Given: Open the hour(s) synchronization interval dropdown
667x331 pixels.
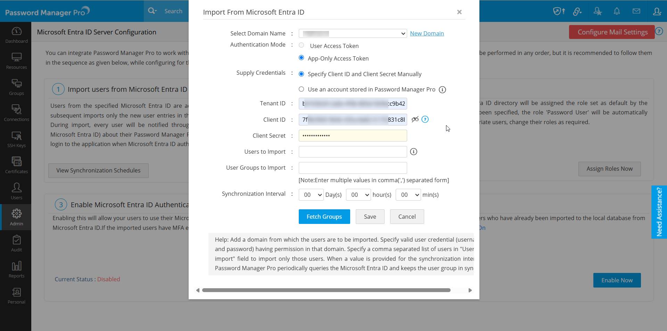Looking at the screenshot, I should point(358,195).
